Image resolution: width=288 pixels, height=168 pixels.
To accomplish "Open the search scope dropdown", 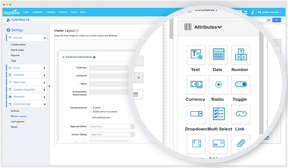I will click(x=268, y=20).
